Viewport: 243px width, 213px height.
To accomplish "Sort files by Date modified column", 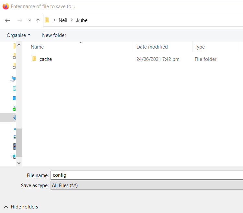I will click(152, 47).
